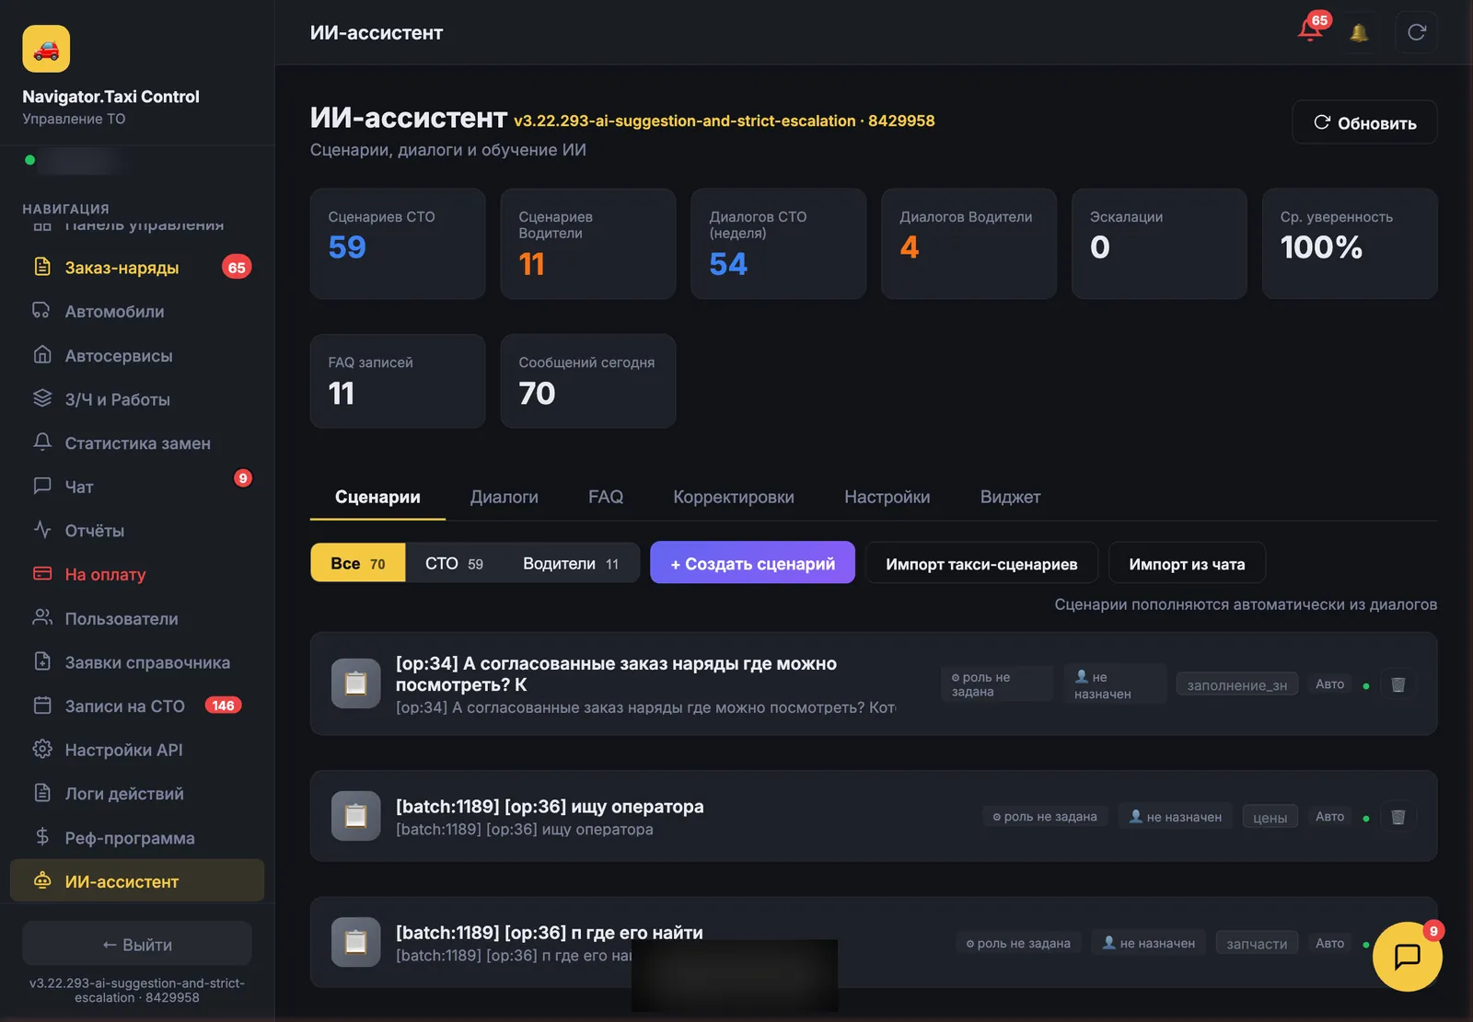
Task: Click clipboard icon of 'п где его найти' scenario
Action: [355, 942]
